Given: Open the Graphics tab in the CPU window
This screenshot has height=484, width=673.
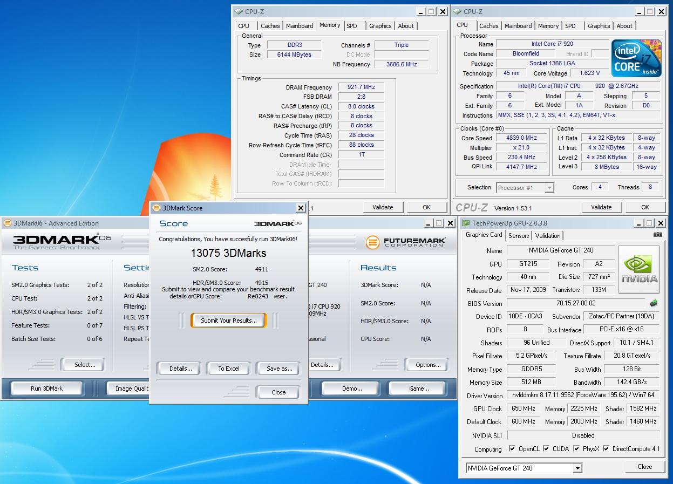Looking at the screenshot, I should pyautogui.click(x=599, y=26).
